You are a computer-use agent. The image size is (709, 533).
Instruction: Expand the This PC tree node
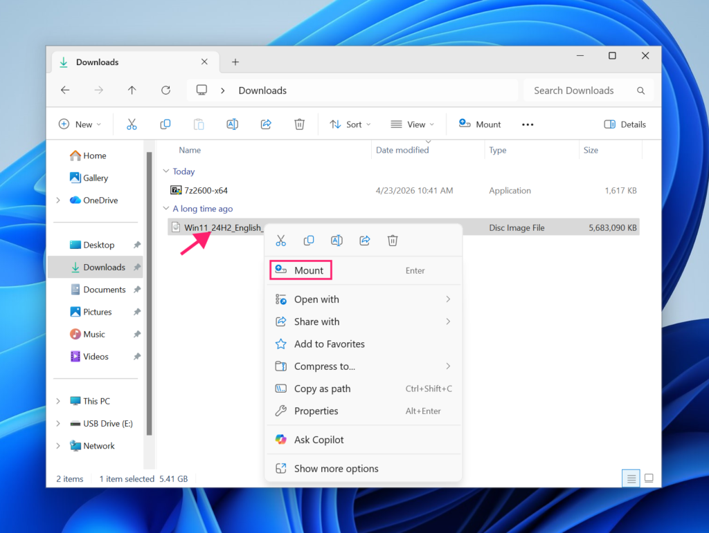(58, 401)
